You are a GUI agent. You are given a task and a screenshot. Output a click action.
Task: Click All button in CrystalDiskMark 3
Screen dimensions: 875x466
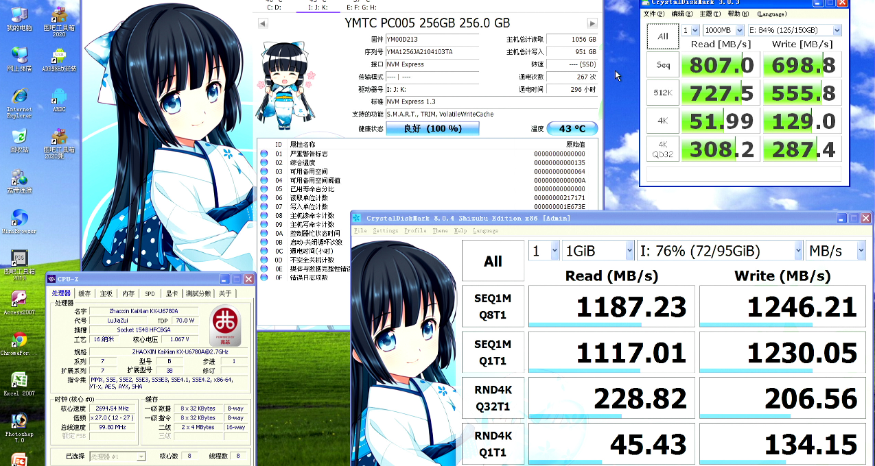click(663, 36)
